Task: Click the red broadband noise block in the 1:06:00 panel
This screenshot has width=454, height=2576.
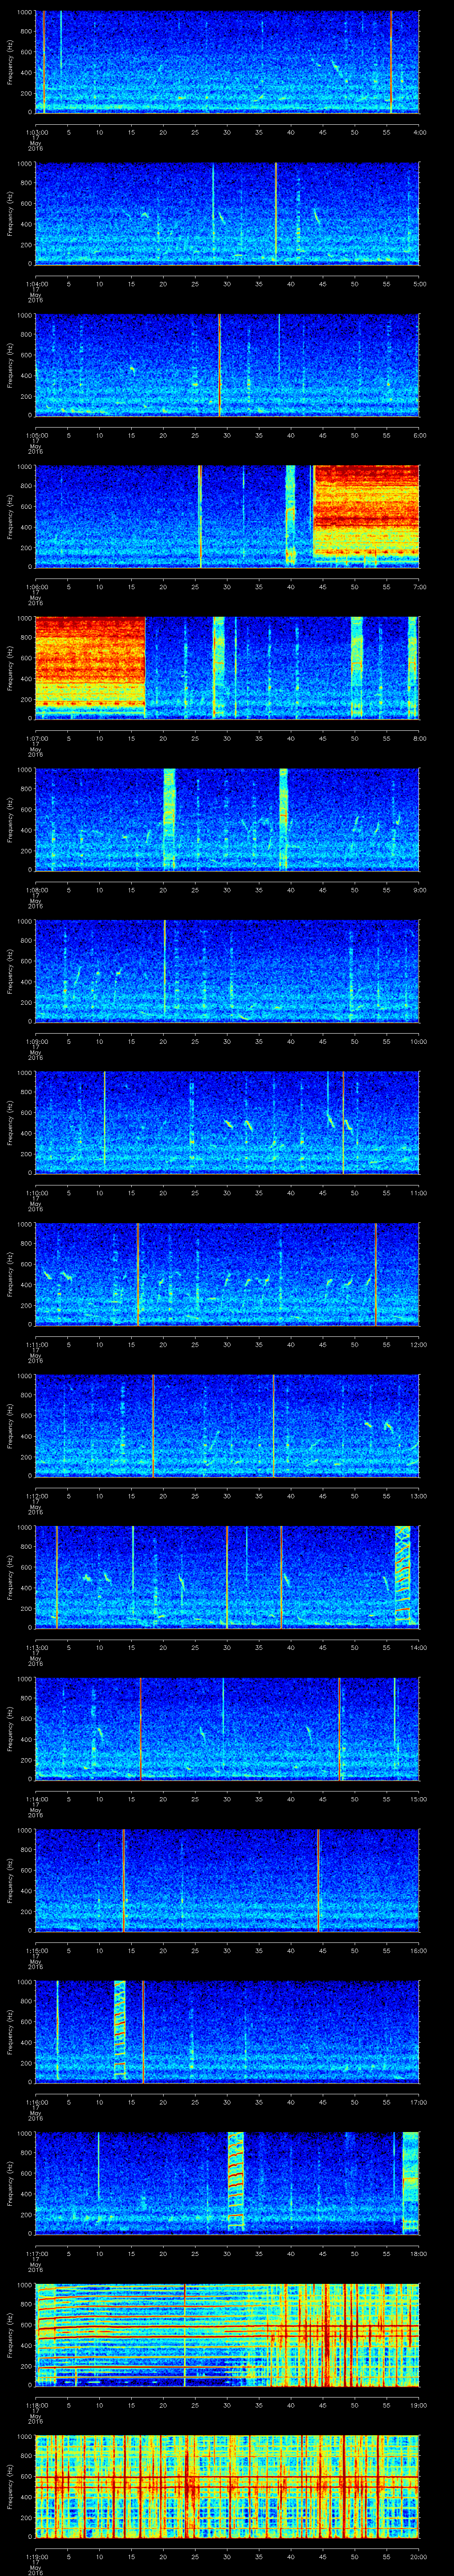Action: pyautogui.click(x=366, y=510)
